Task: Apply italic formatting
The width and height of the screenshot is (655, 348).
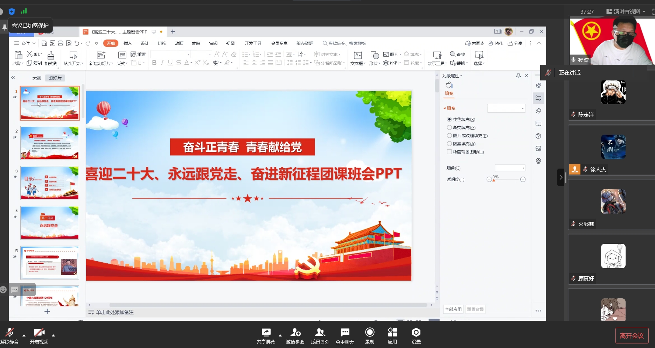Action: pos(162,63)
